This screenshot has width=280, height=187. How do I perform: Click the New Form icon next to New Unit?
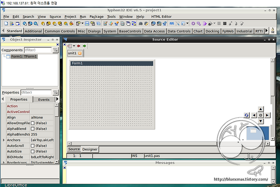coord(17,24)
